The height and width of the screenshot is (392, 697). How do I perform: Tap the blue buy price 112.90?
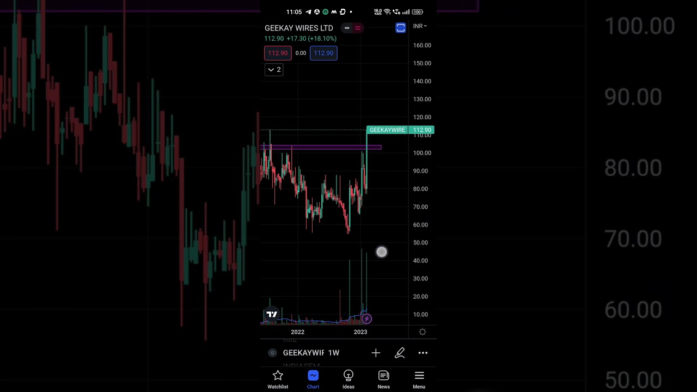tap(323, 53)
